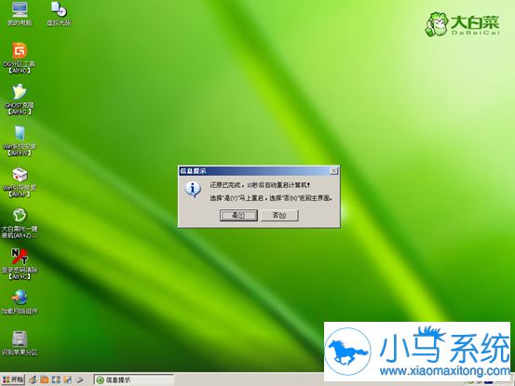This screenshot has height=386, width=515.
Task: Click the colorful paint quick launch icon
Action: tap(68, 379)
